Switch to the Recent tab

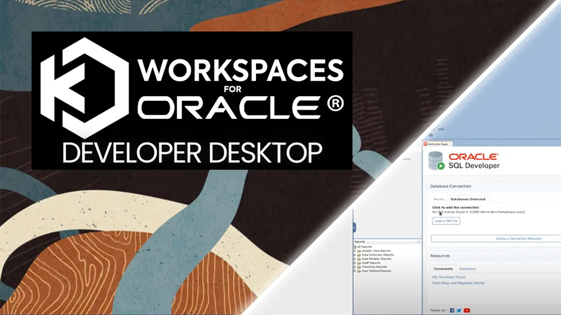click(x=438, y=199)
